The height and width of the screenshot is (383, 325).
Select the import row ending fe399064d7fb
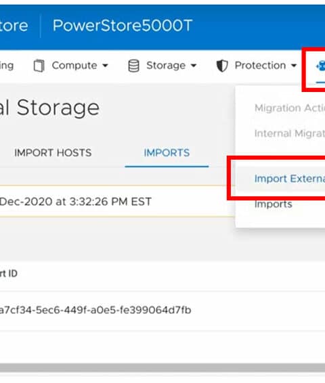tap(162, 310)
